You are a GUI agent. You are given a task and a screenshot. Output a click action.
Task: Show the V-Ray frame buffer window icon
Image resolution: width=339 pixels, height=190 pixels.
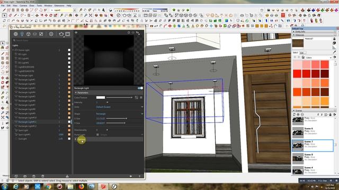click(68, 34)
